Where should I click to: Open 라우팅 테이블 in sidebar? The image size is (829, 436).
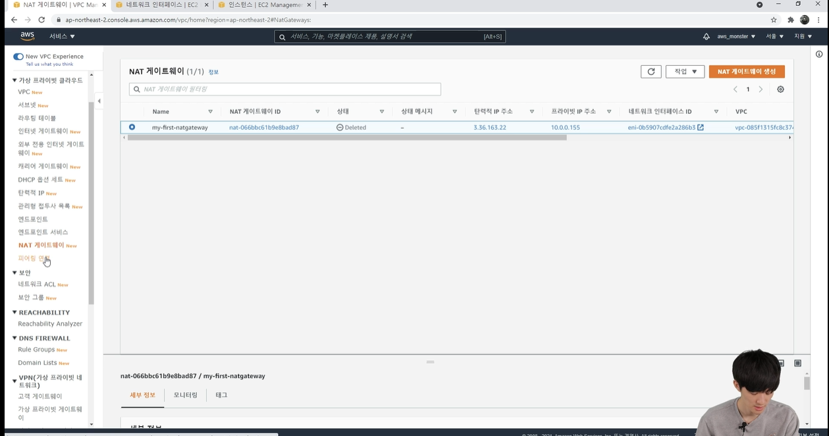(37, 119)
